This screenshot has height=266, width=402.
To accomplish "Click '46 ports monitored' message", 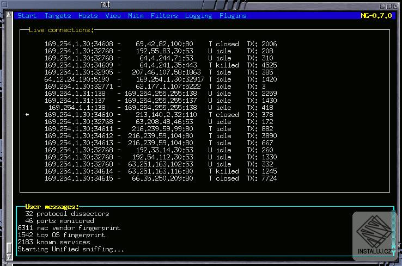I will pos(59,221).
